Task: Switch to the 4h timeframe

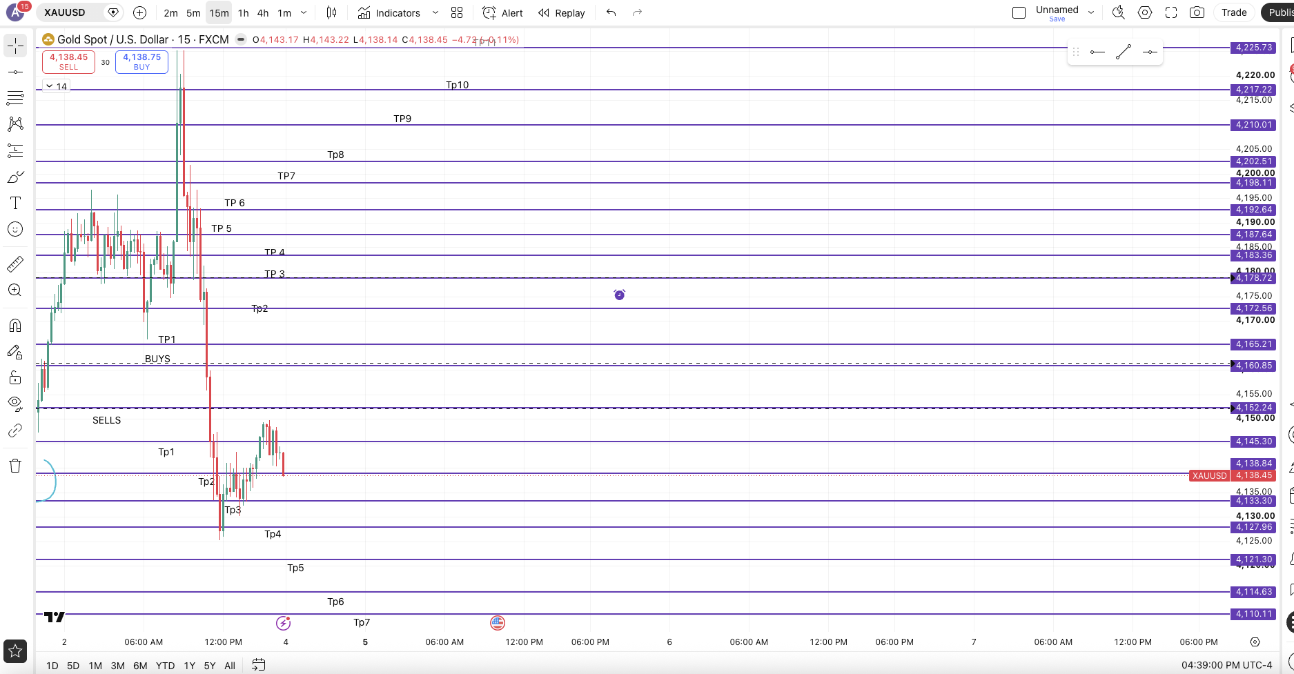Action: tap(263, 13)
